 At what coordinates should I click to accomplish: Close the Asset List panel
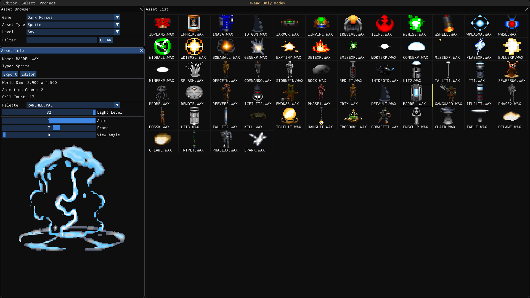tap(526, 9)
